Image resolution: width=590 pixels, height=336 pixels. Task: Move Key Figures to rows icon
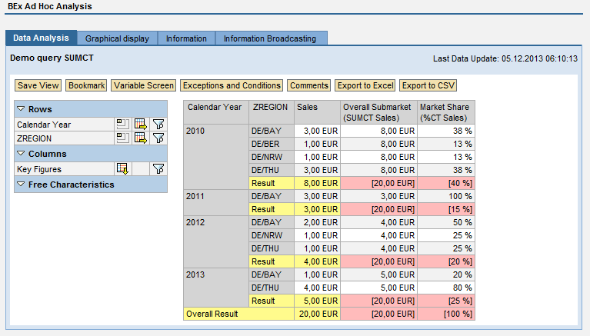122,169
